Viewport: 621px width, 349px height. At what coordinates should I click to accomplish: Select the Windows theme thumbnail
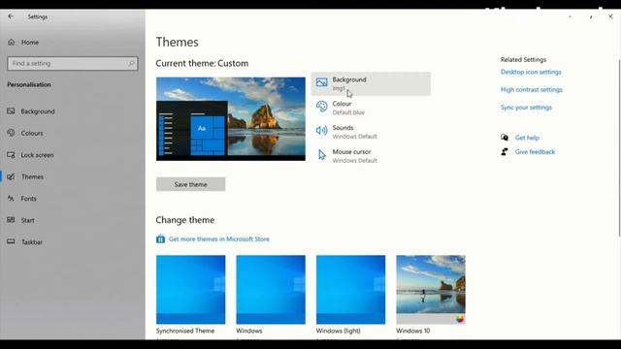tap(271, 290)
